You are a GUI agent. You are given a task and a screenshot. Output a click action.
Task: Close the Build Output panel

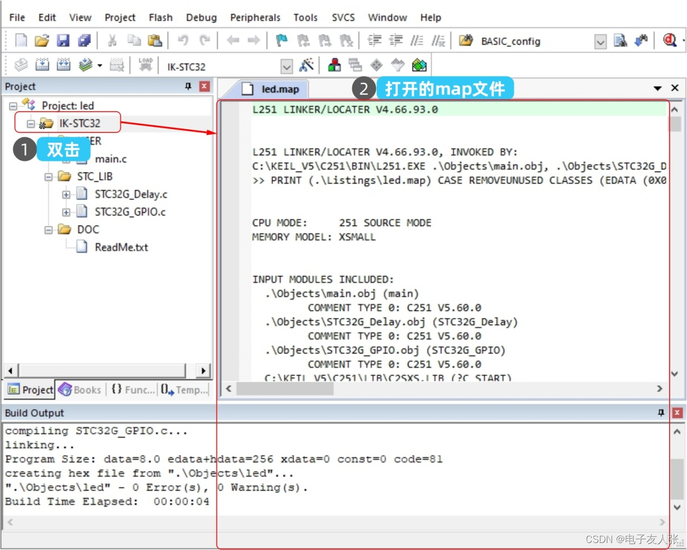point(677,413)
